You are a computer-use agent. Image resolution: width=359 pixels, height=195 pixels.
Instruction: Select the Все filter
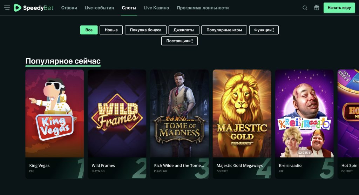tap(89, 30)
